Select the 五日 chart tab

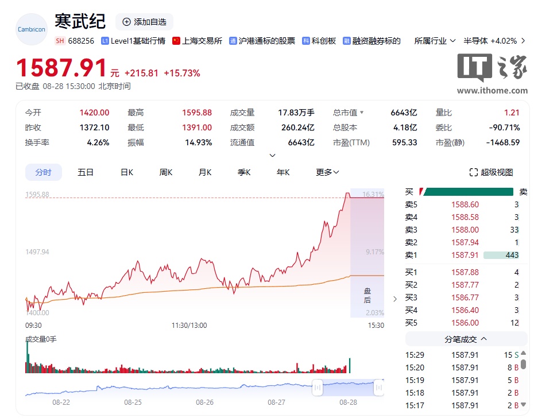(86, 172)
